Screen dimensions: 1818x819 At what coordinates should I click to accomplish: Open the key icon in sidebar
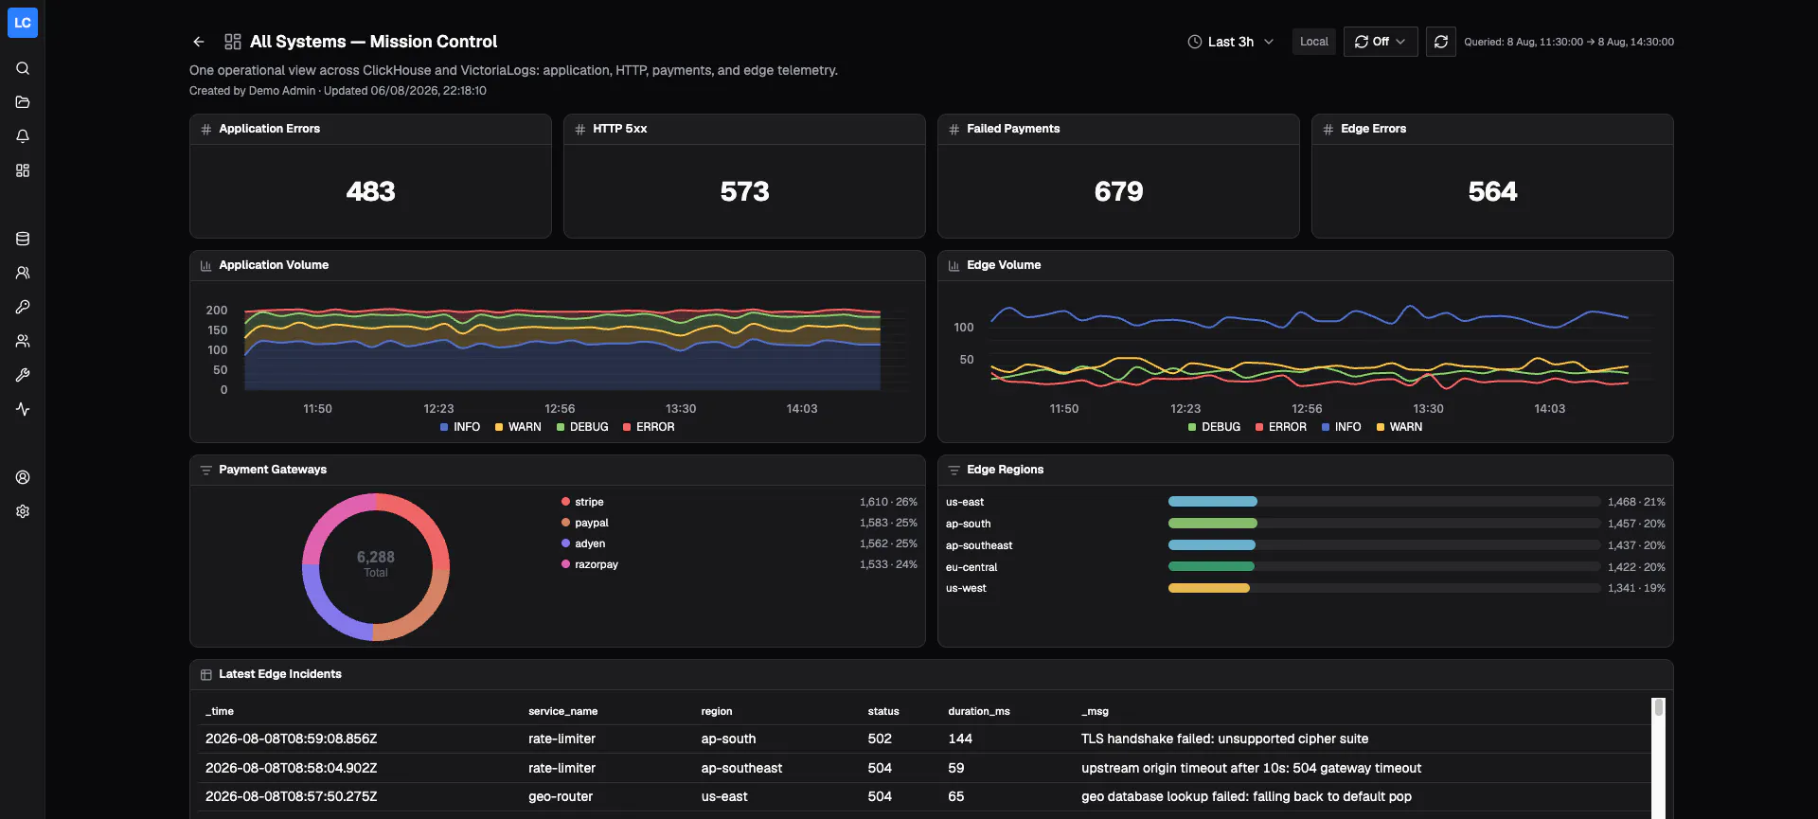coord(23,307)
